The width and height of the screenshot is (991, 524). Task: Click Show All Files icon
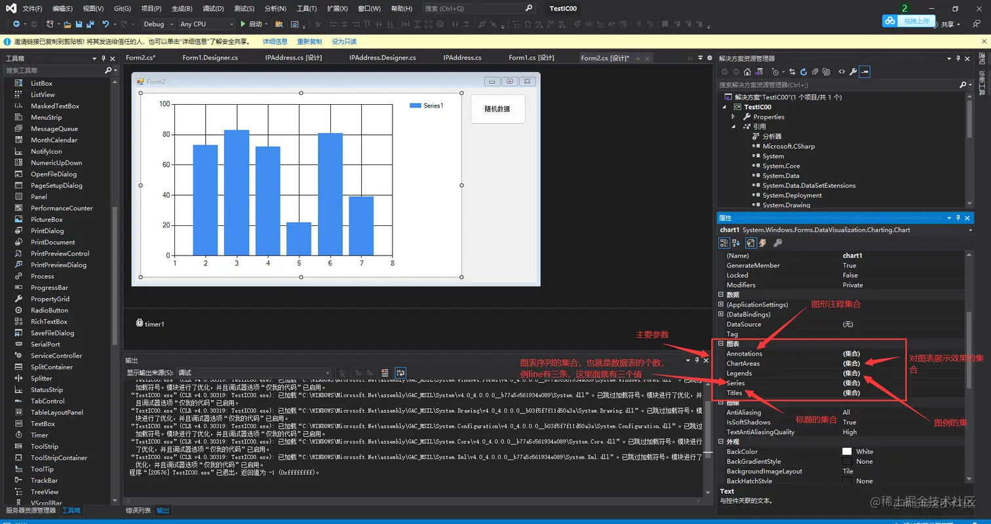tap(826, 72)
